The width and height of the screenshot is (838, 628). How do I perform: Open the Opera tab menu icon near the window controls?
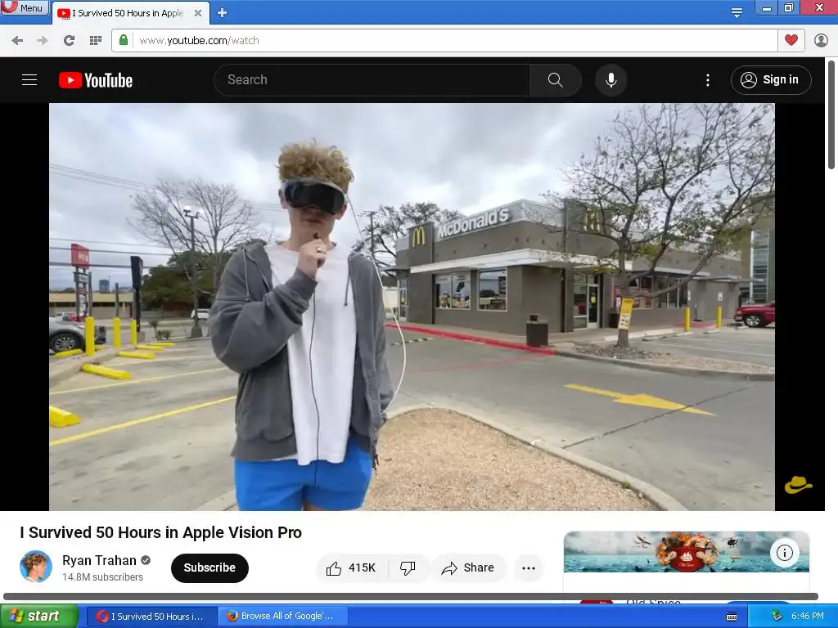click(x=737, y=12)
